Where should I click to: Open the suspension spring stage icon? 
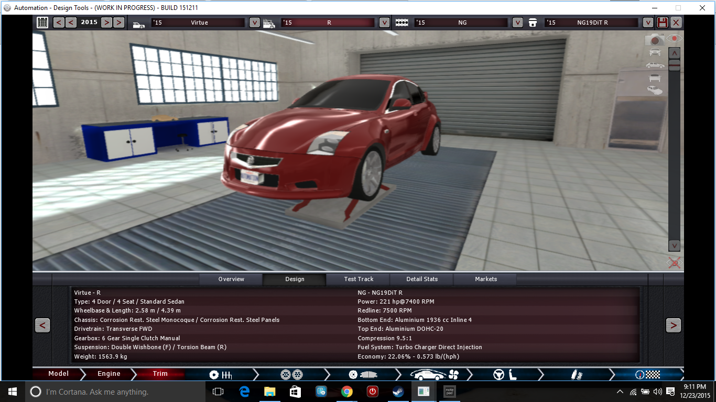click(576, 375)
